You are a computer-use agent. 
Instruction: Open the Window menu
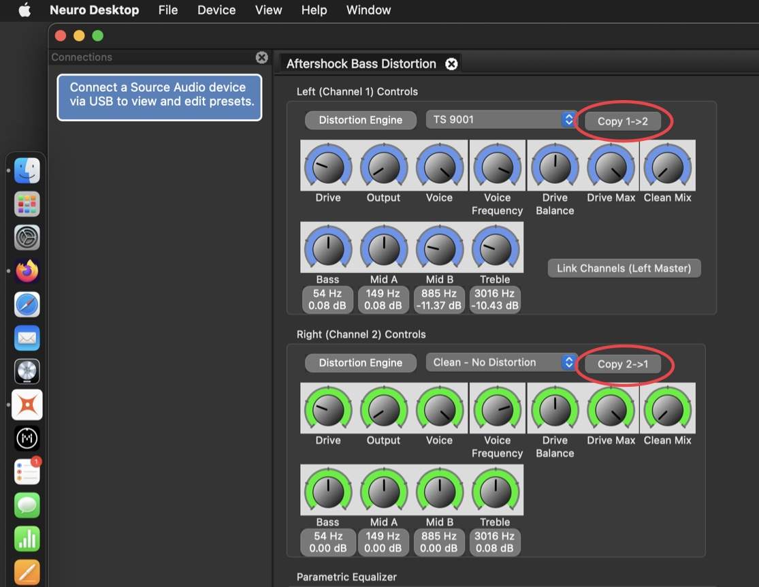[368, 10]
